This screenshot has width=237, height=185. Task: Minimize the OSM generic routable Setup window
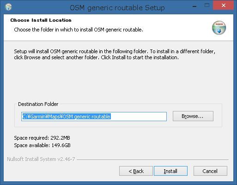point(194,6)
